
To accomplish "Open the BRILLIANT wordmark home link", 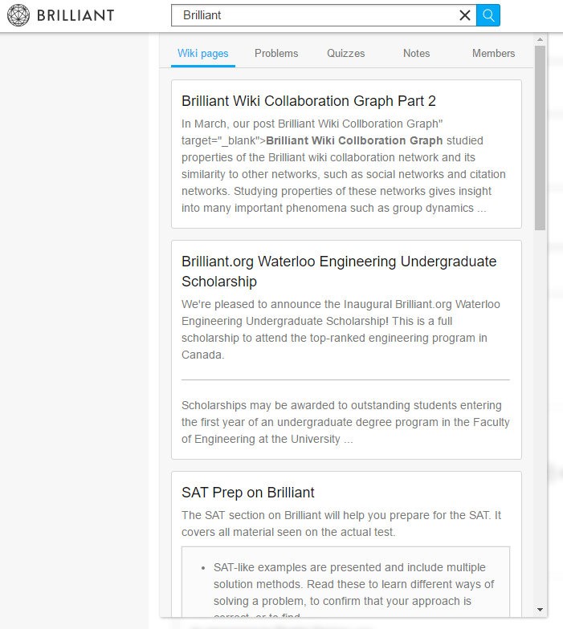I will [75, 15].
